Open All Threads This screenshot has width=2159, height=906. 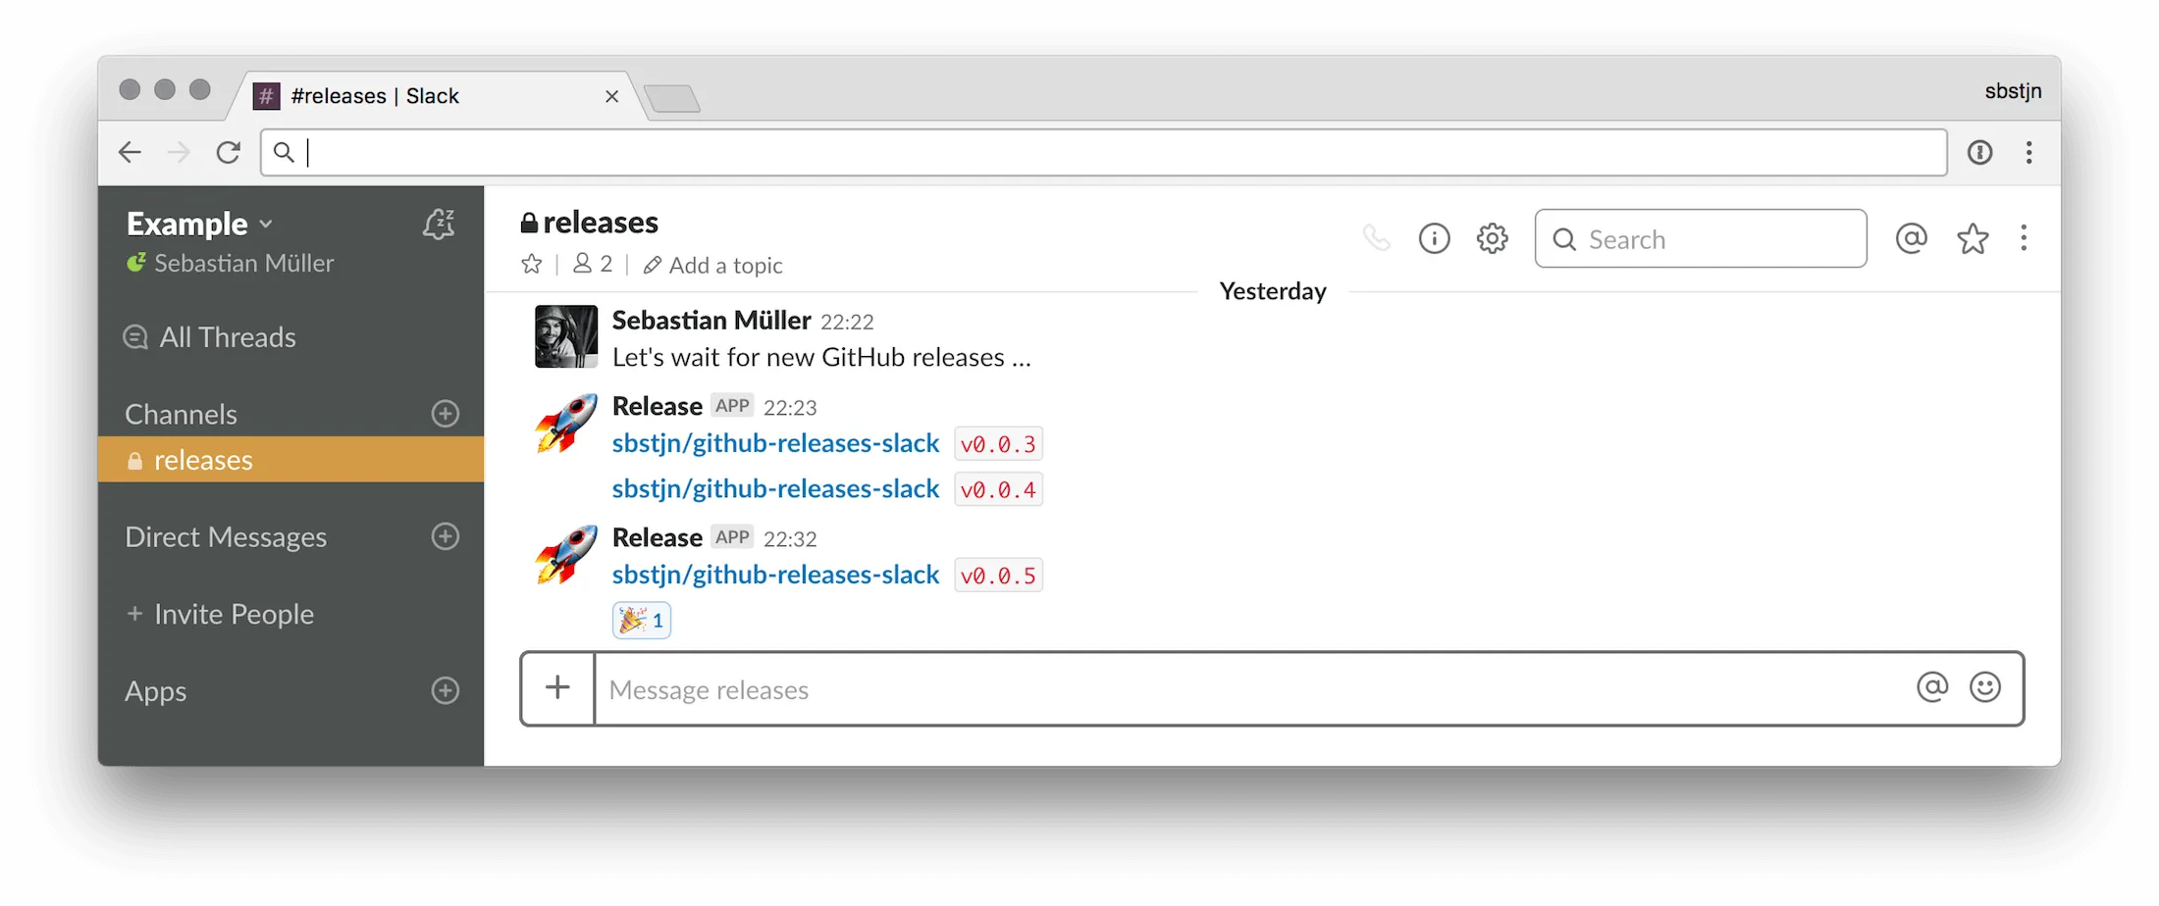click(227, 336)
